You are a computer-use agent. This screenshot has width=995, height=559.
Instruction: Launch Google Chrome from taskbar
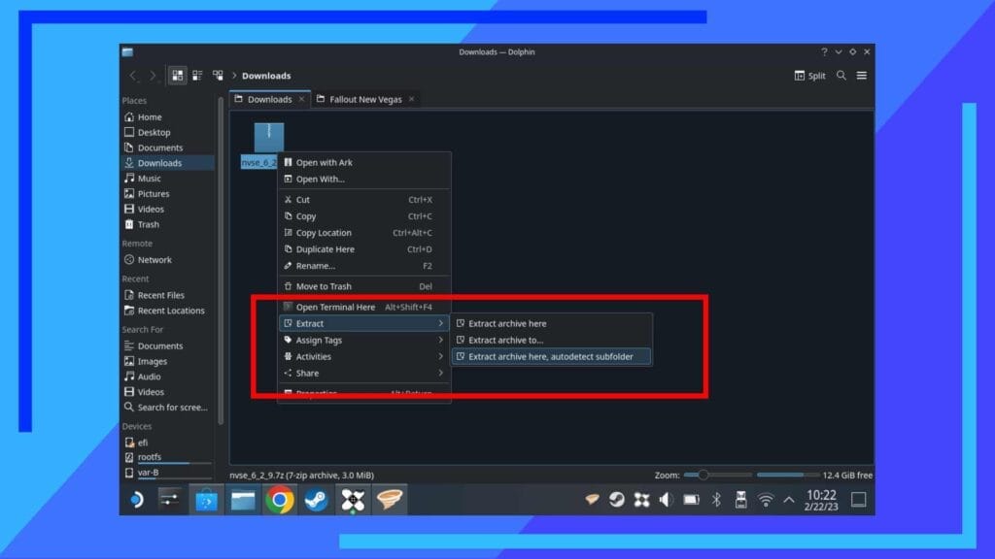pos(280,500)
